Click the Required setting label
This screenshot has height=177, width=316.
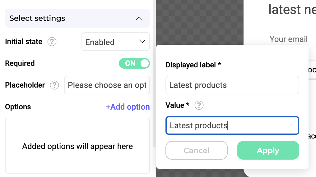coord(20,63)
